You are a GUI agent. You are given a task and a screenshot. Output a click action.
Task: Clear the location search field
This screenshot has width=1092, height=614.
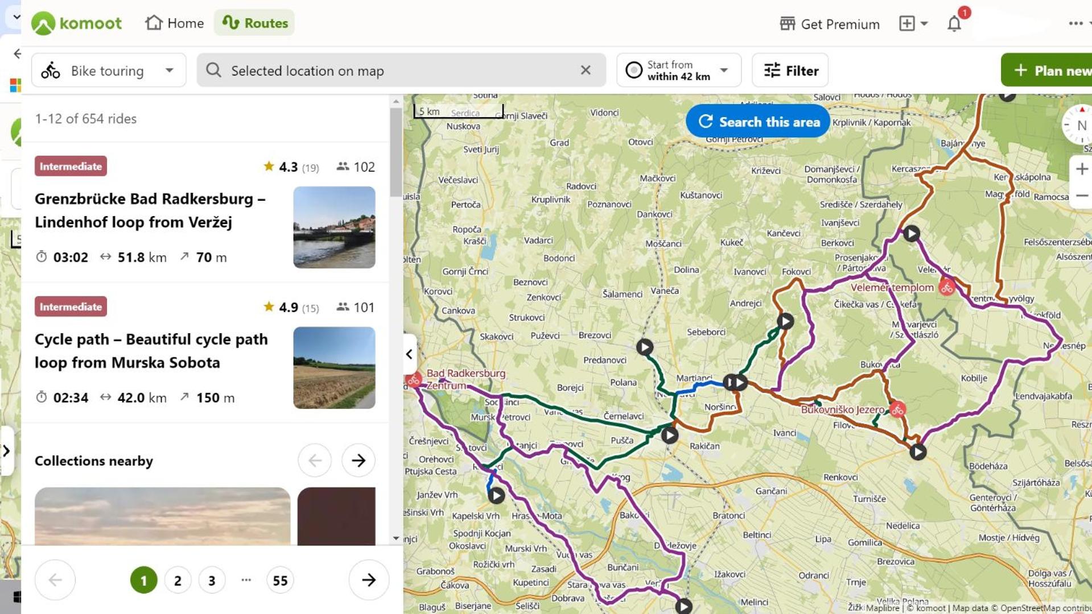586,70
